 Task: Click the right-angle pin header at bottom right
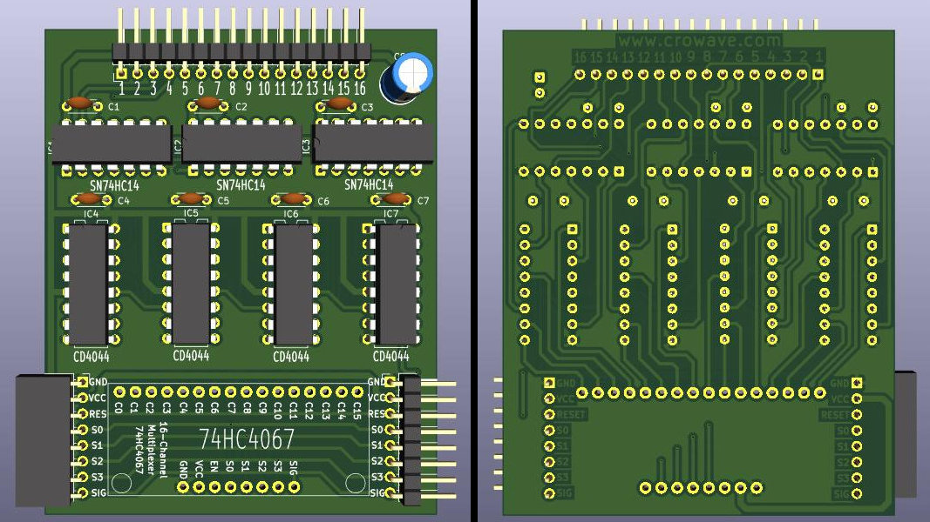[x=427, y=438]
